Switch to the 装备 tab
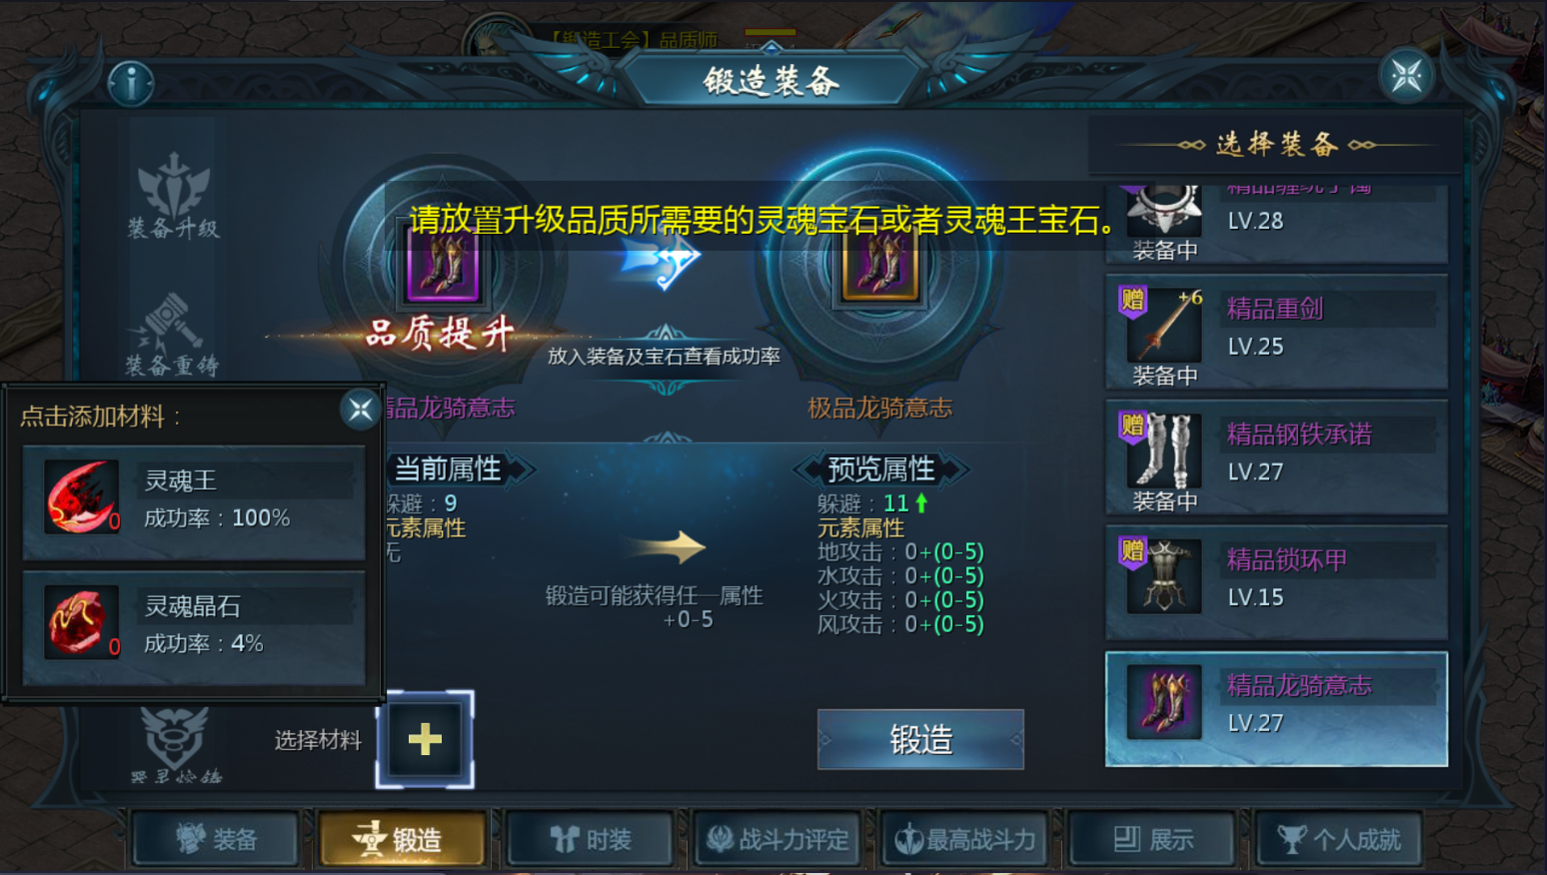 [x=216, y=839]
